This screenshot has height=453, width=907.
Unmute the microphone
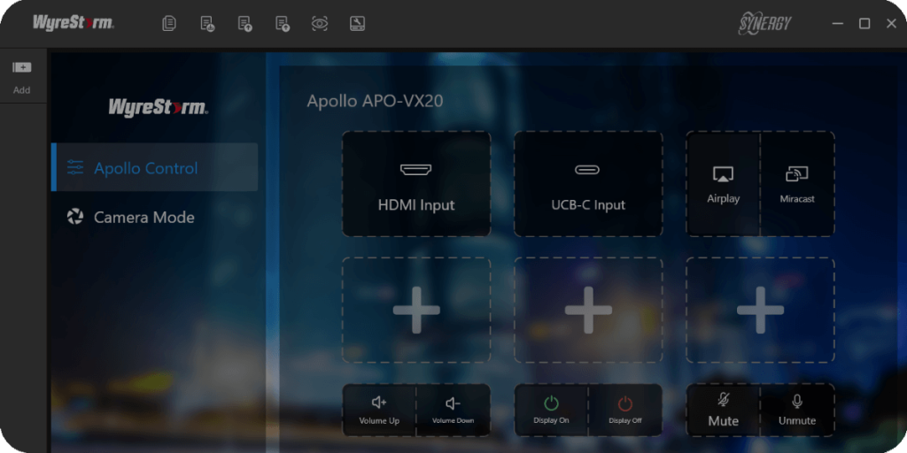tap(797, 410)
